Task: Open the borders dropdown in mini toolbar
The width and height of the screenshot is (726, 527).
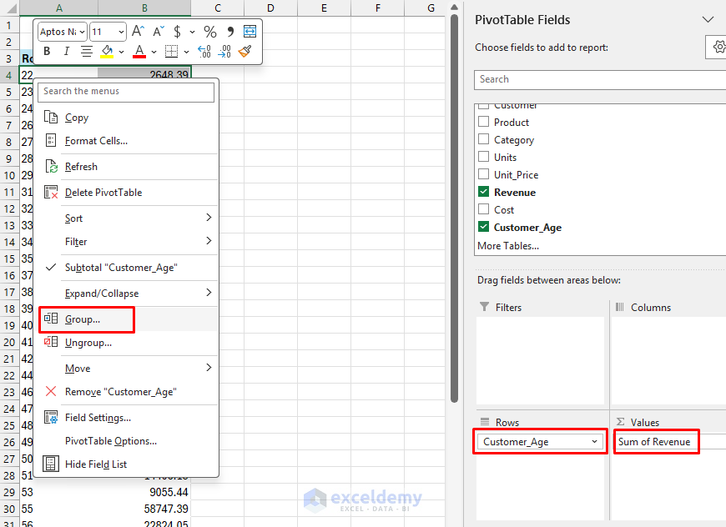Action: click(x=185, y=51)
